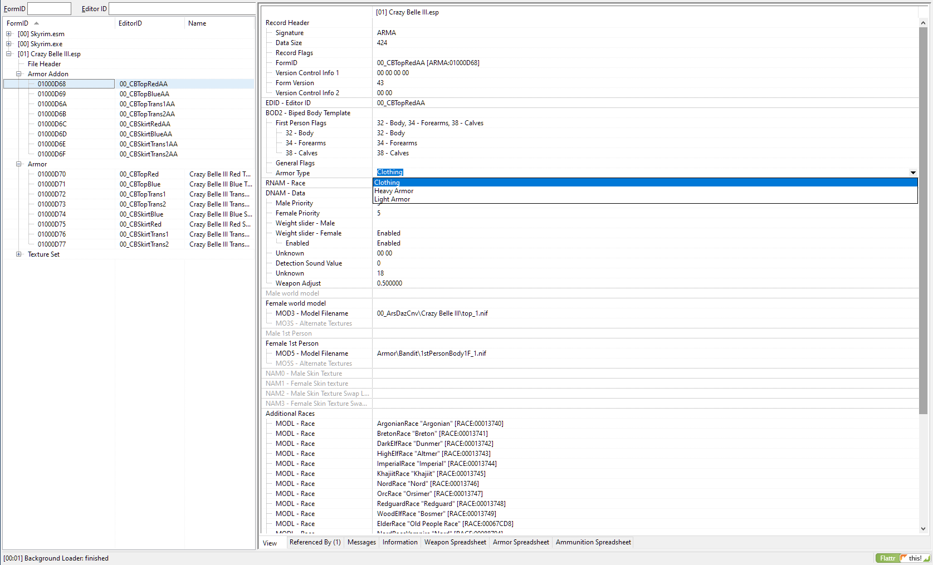This screenshot has height=565, width=933.
Task: Click the Weapon Adjust value 0.500000
Action: tap(389, 283)
